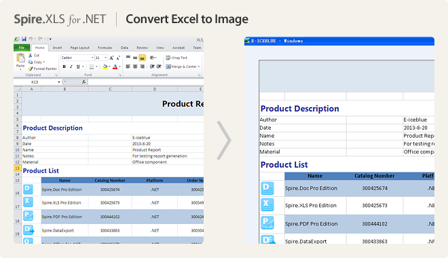The width and height of the screenshot is (448, 258).
Task: Switch to the Insert tab
Action: pyautogui.click(x=57, y=48)
